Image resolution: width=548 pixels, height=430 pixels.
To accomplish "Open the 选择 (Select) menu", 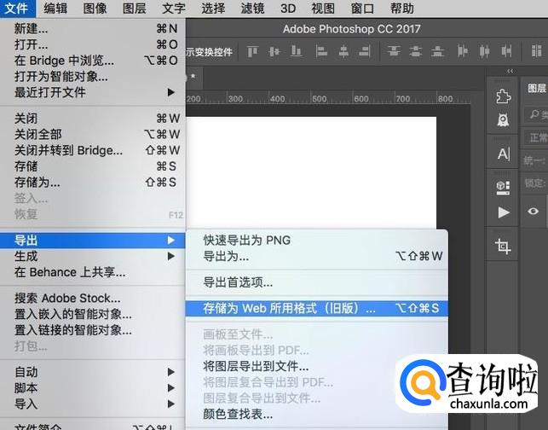I will (213, 8).
